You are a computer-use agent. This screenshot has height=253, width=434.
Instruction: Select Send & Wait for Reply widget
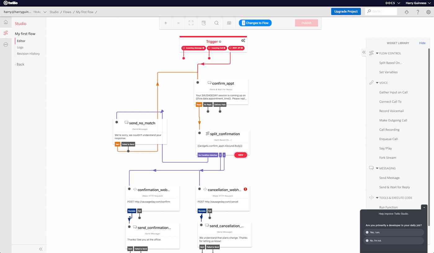(394, 187)
